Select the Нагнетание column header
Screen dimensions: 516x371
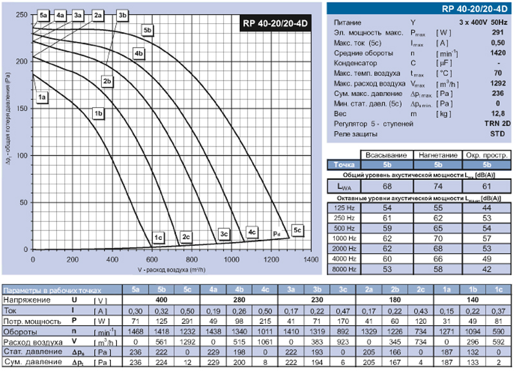pos(437,155)
